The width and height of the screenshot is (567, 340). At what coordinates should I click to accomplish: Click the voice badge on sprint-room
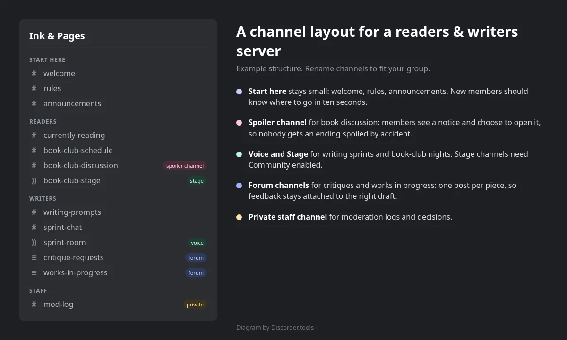coord(197,243)
